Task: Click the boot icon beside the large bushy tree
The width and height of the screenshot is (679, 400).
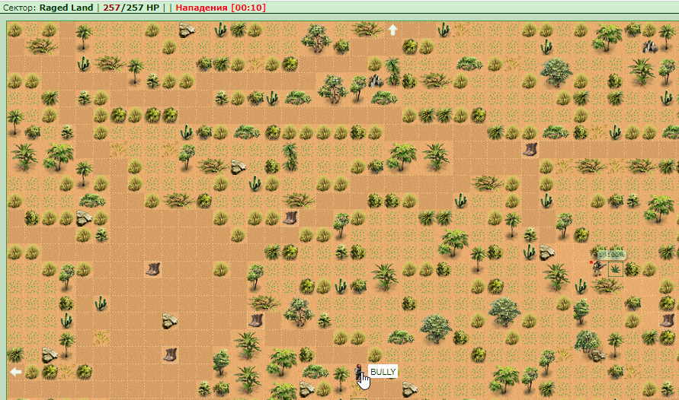Action: point(255,319)
